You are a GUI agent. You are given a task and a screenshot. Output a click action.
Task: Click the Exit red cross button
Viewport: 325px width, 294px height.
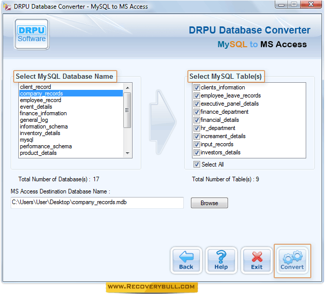click(257, 260)
